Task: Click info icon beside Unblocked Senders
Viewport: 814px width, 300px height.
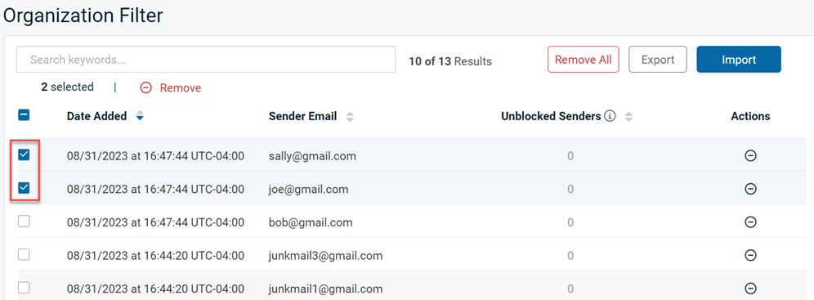Action: coord(610,116)
